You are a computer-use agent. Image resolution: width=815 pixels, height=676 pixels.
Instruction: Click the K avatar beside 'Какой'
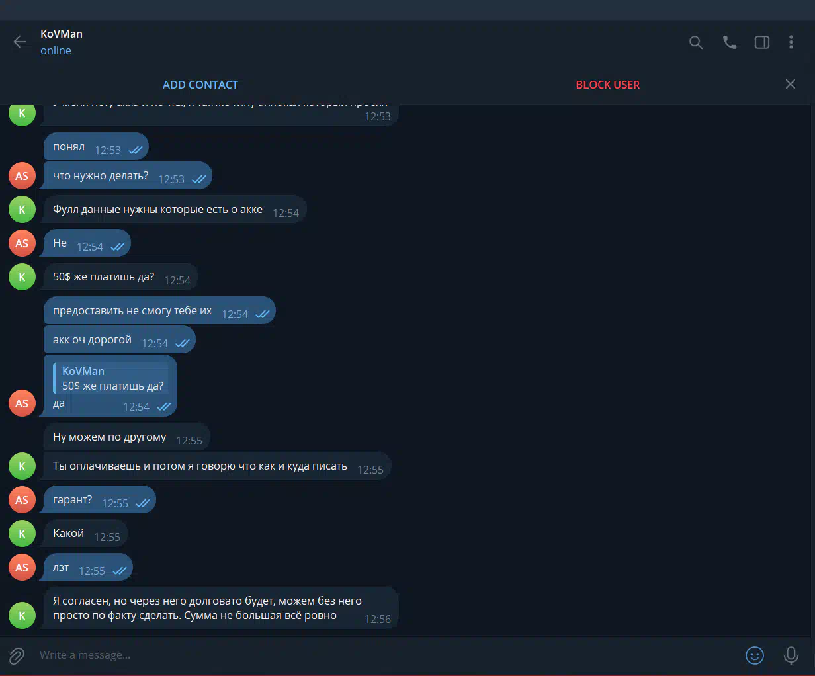point(22,534)
